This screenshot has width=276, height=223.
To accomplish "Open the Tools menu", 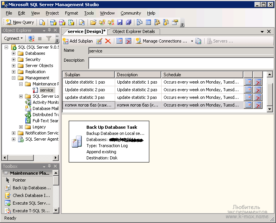I will [x=89, y=13].
